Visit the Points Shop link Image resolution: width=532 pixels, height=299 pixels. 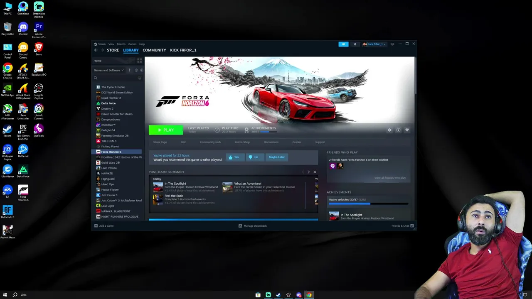[x=242, y=142]
